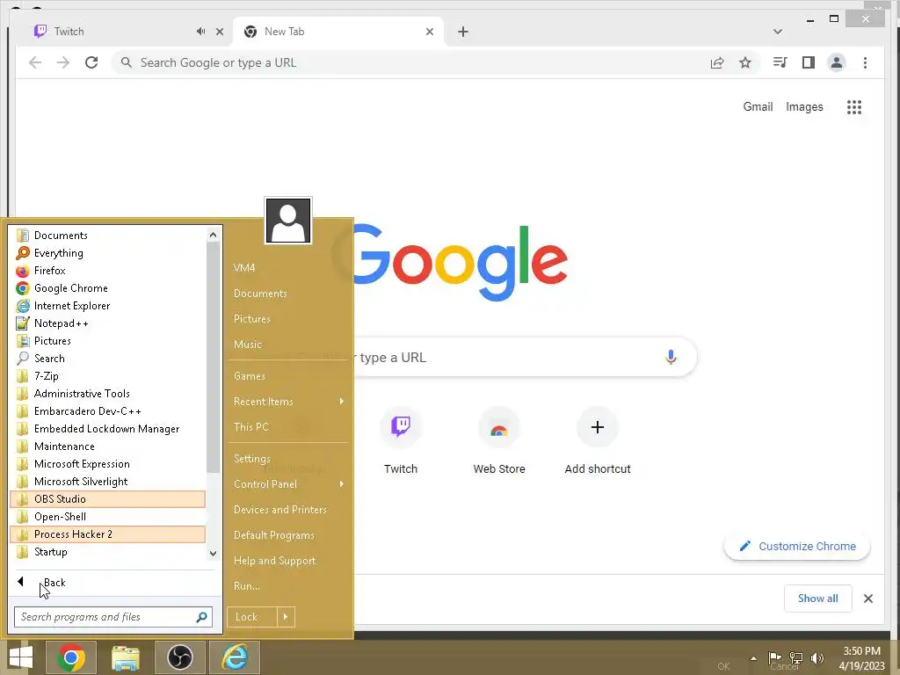Click the programs list scroll-down arrow
The image size is (900, 675).
pyautogui.click(x=213, y=554)
